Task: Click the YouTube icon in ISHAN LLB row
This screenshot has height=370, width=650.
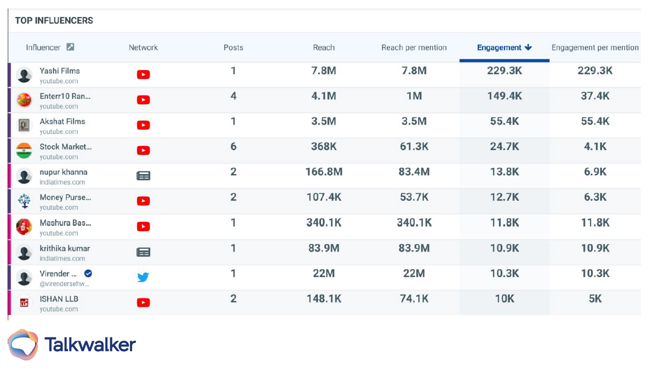Action: coord(143,303)
